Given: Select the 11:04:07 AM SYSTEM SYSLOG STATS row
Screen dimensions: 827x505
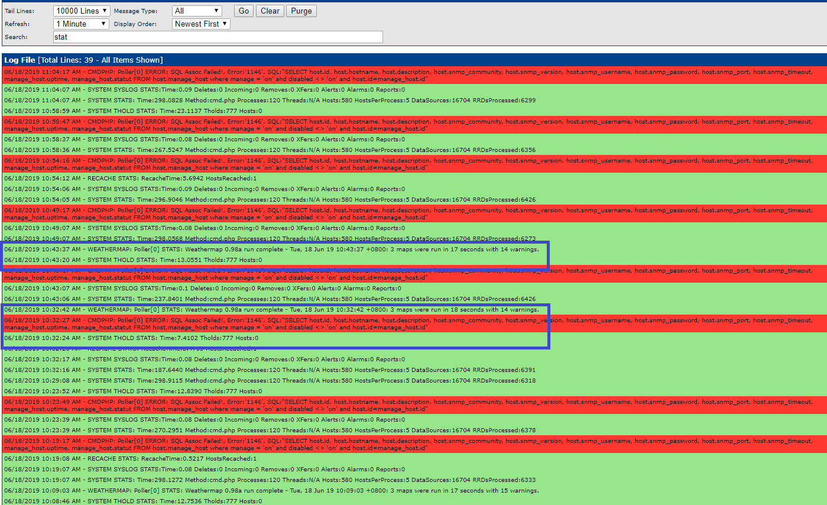Looking at the screenshot, I should click(x=413, y=90).
